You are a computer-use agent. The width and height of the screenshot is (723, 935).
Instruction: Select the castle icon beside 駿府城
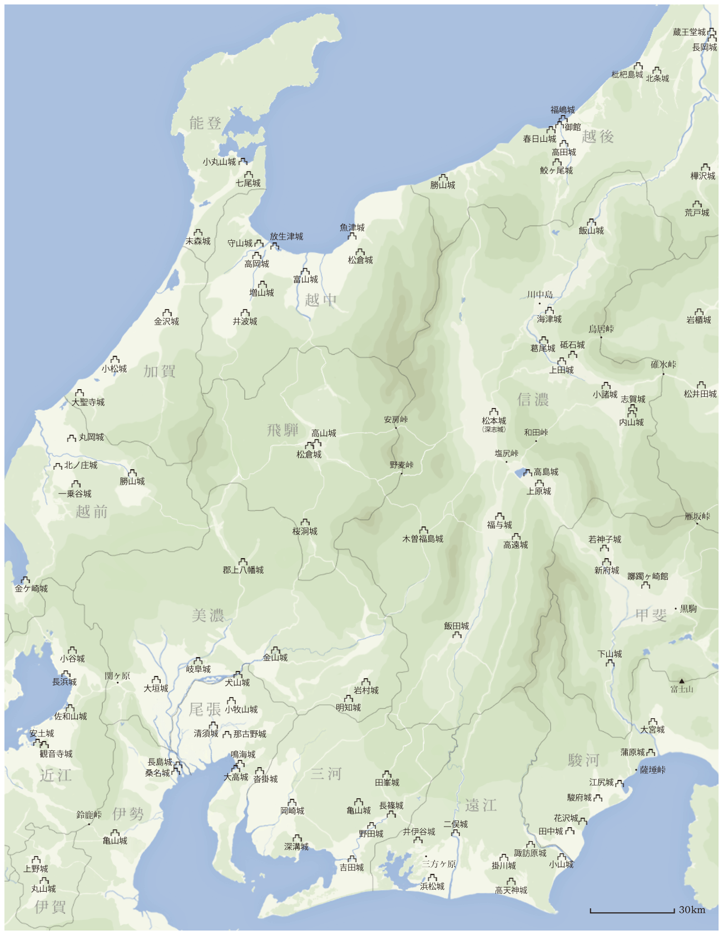(x=597, y=798)
